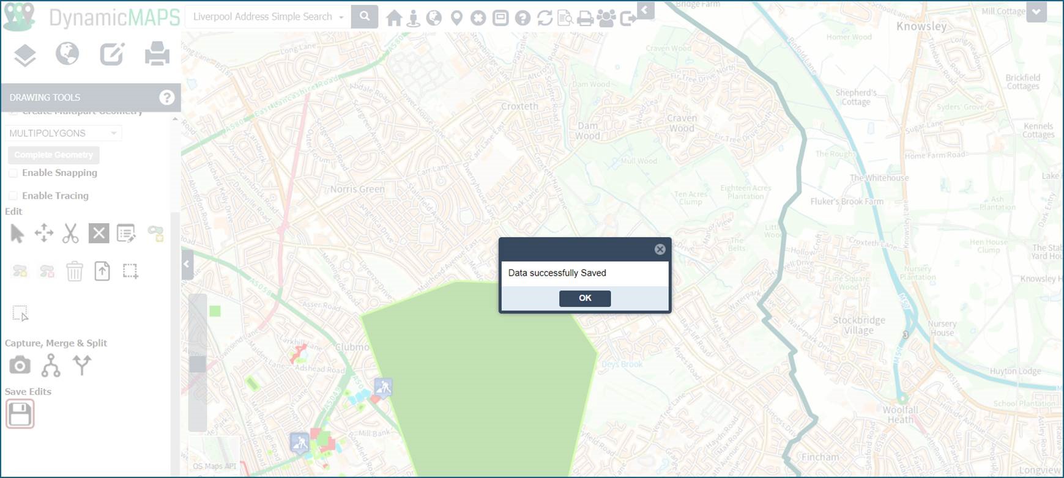
Task: Collapse side panel with left chevron handle
Action: click(x=187, y=265)
